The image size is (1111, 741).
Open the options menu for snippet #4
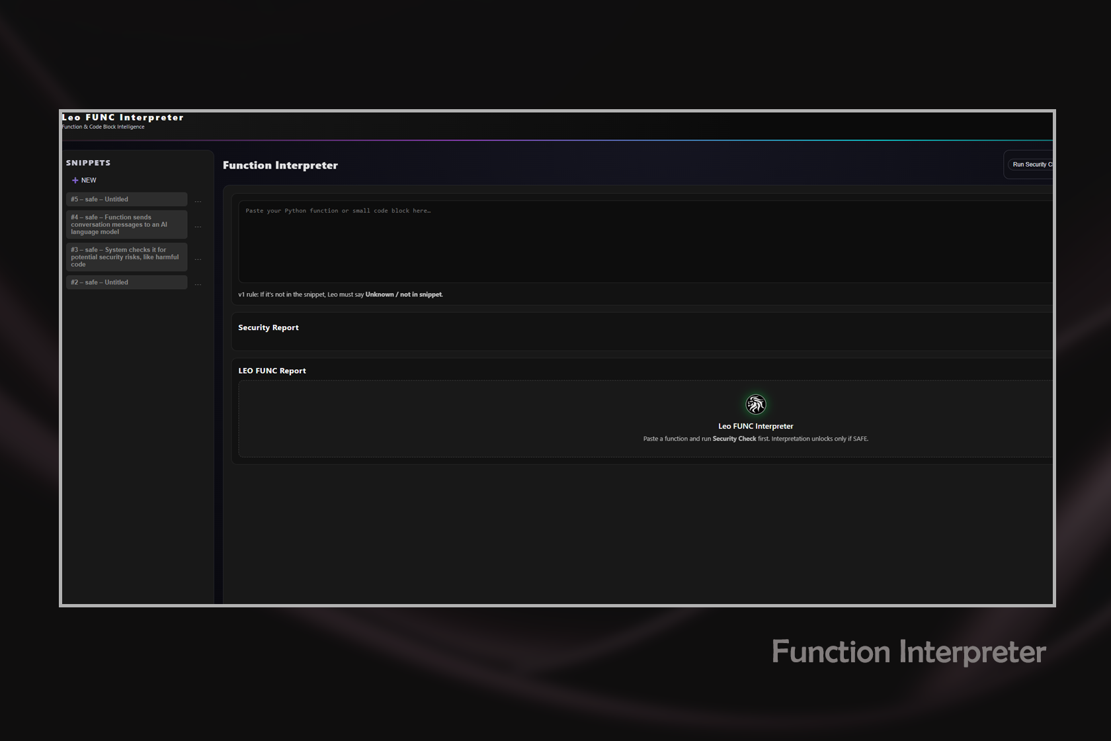(x=198, y=226)
